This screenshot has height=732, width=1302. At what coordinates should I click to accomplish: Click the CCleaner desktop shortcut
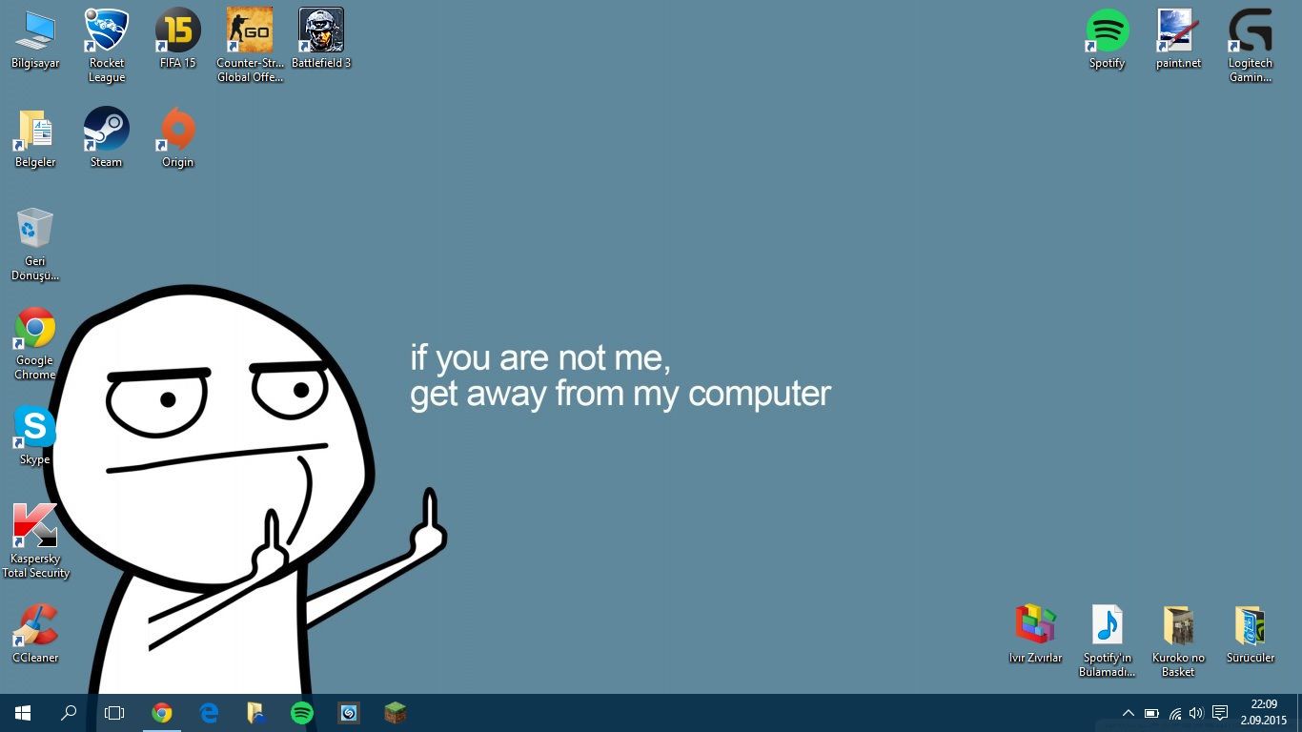[x=35, y=634]
